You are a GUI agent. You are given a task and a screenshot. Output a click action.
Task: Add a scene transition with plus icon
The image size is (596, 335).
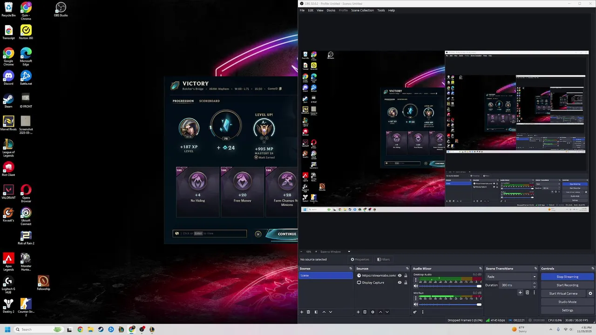[x=520, y=293]
